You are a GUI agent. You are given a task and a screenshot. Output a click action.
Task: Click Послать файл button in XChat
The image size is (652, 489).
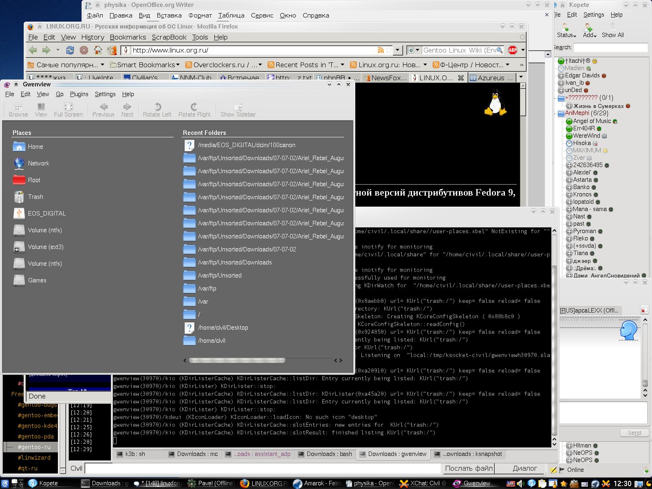[469, 469]
